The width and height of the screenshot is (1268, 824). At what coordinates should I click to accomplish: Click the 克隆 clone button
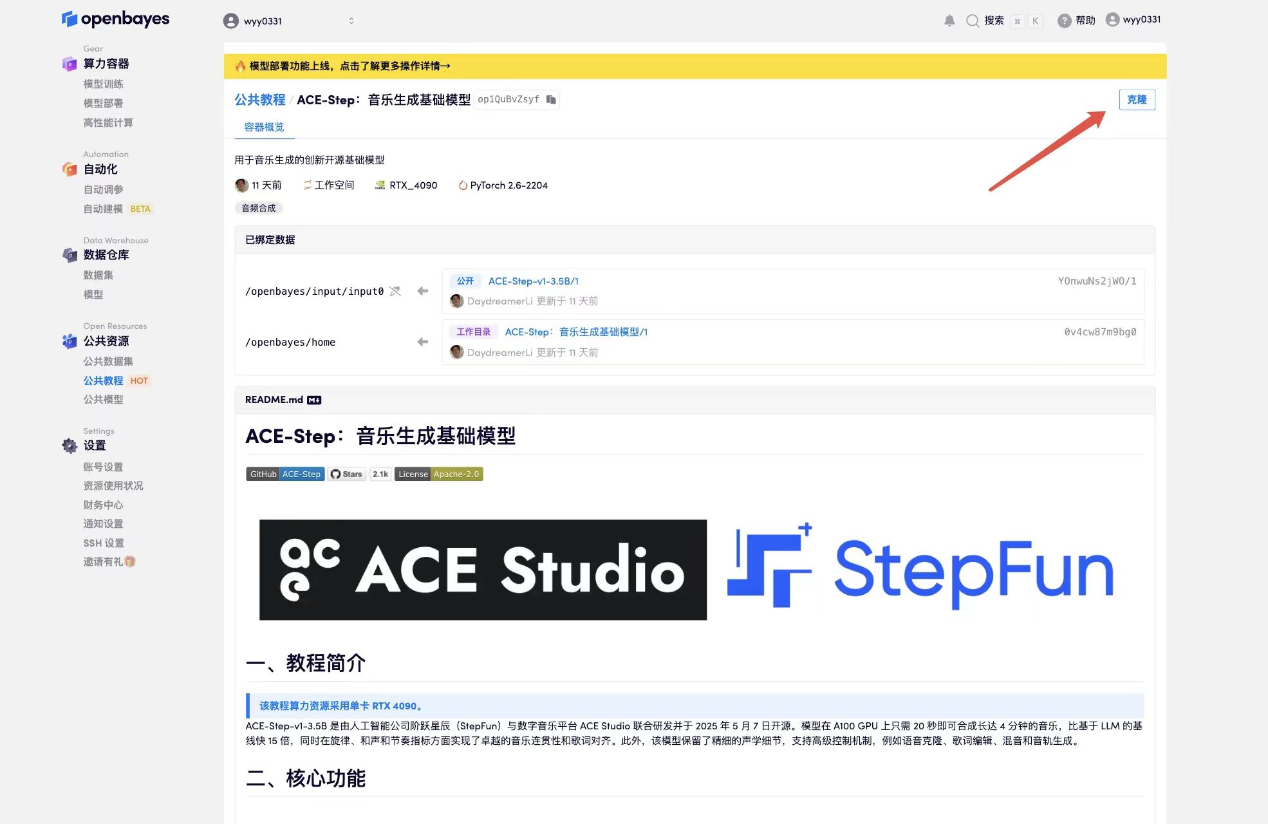tap(1136, 100)
